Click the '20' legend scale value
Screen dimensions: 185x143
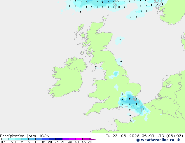click(x=50, y=142)
